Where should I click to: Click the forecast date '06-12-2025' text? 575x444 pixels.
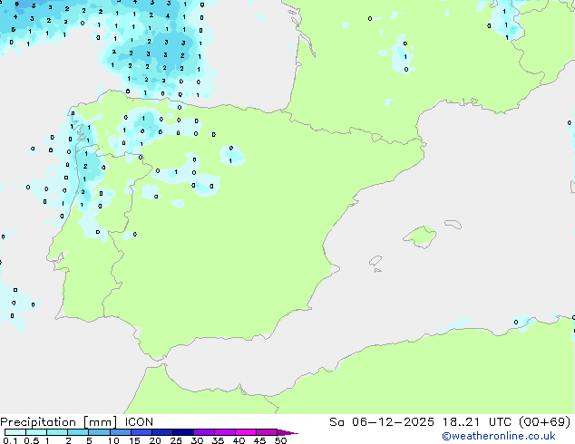(x=393, y=422)
